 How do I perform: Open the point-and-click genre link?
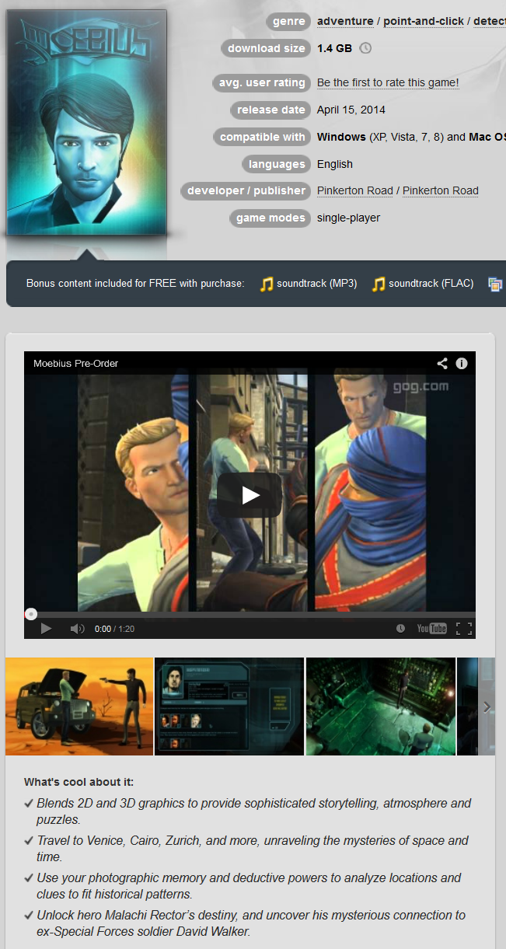(424, 21)
